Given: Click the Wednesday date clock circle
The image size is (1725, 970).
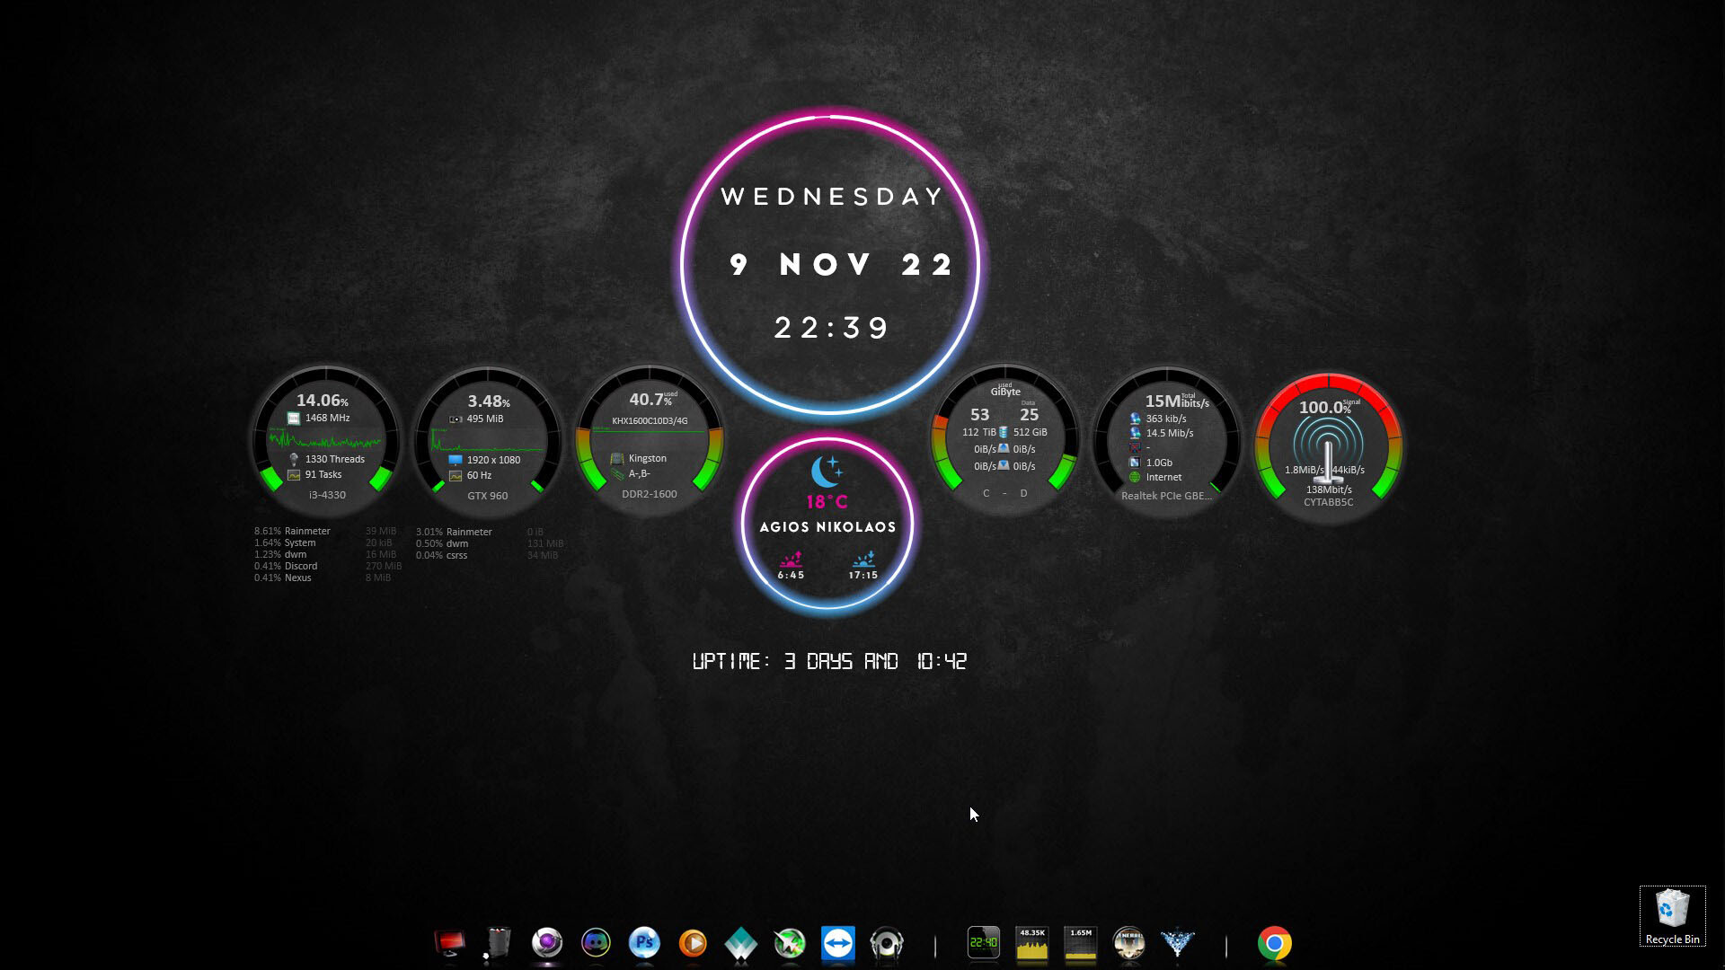Looking at the screenshot, I should click(x=830, y=263).
